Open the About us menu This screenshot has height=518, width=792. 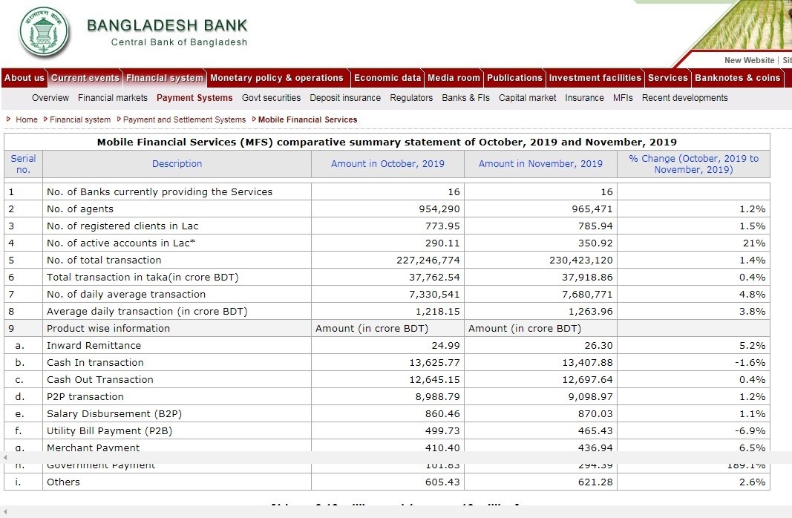tap(24, 78)
